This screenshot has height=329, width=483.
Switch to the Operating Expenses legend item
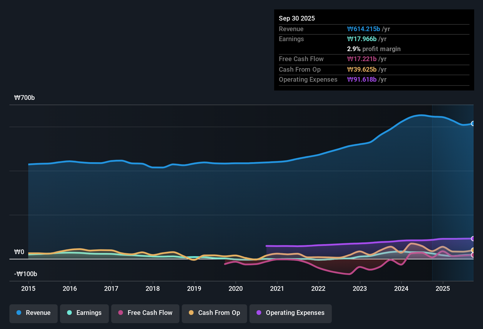290,313
